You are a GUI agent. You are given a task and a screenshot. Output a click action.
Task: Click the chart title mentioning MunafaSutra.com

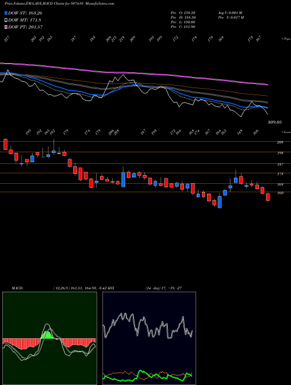tap(59, 3)
